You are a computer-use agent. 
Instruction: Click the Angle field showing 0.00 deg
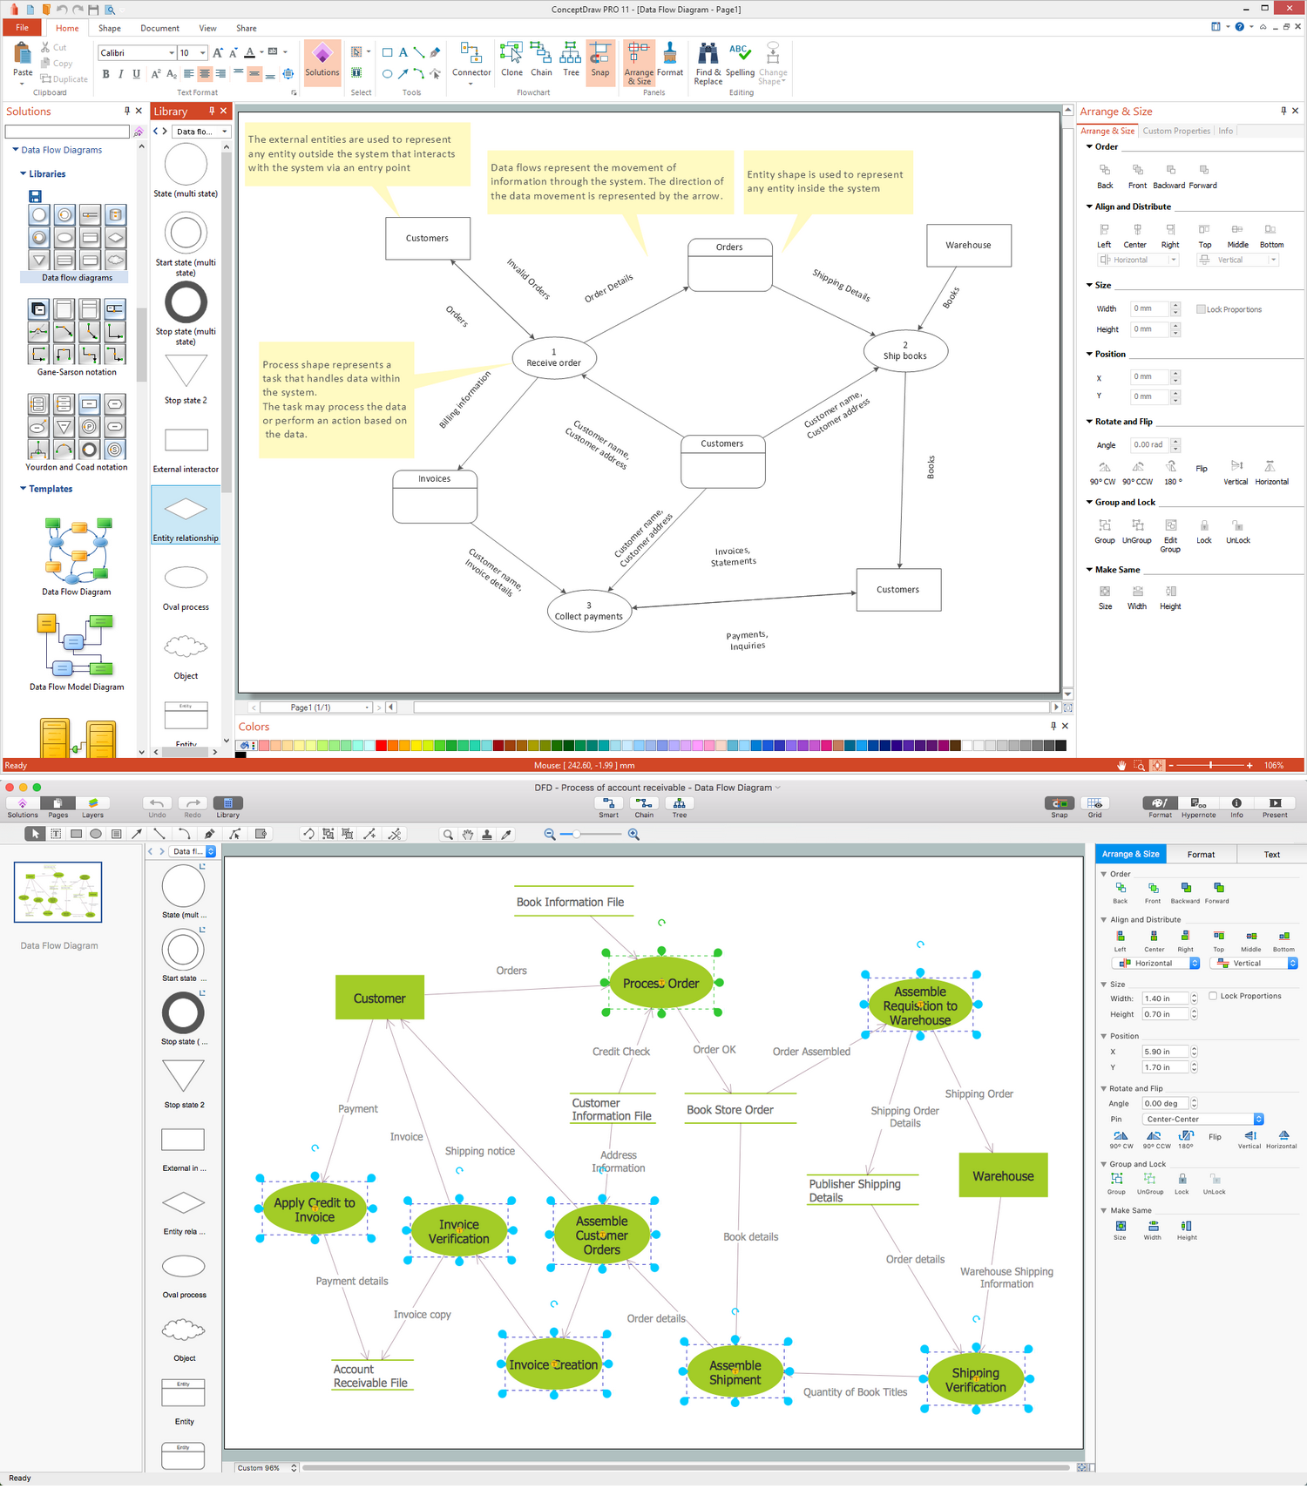click(1165, 1104)
